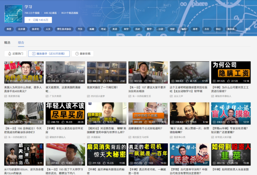Open title 选眼镜框有个公式你知道吗?
The height and width of the screenshot is (175, 257).
[145, 128]
